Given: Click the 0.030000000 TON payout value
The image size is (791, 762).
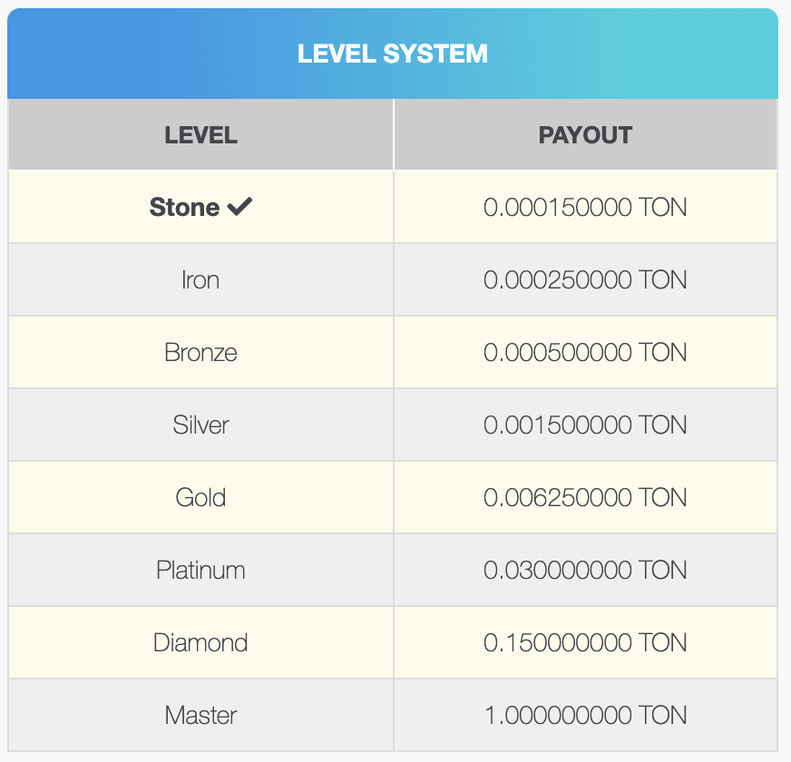Looking at the screenshot, I should [x=585, y=570].
